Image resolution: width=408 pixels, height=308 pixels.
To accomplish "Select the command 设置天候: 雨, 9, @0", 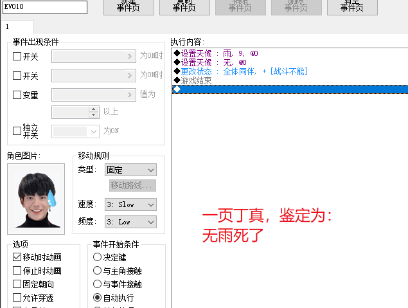I will coord(290,53).
